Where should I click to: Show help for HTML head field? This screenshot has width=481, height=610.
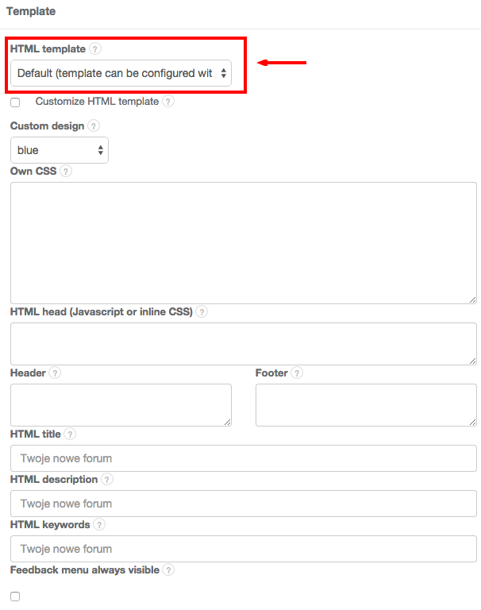point(202,312)
